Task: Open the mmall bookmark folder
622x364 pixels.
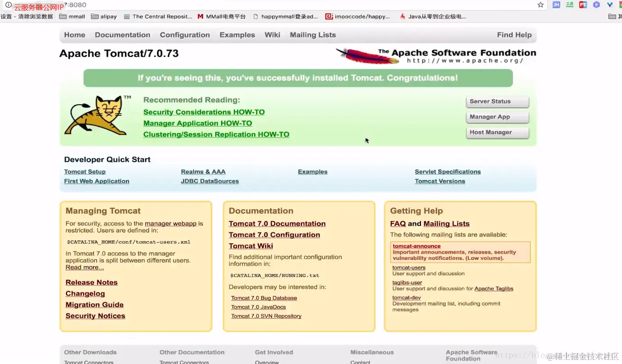Action: pos(72,17)
